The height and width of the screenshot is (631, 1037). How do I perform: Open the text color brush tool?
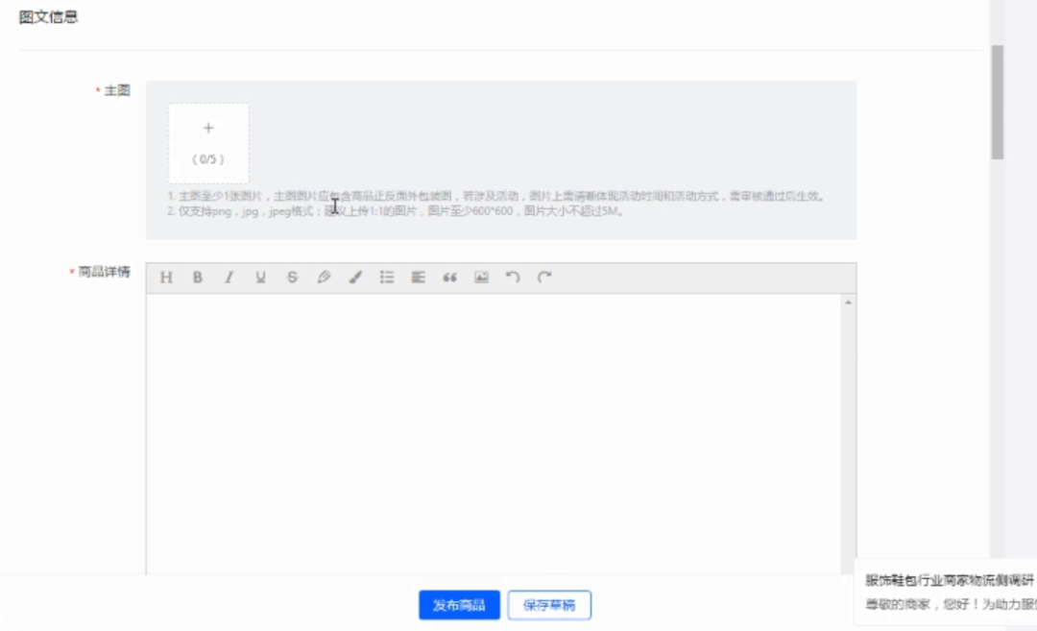click(x=355, y=278)
